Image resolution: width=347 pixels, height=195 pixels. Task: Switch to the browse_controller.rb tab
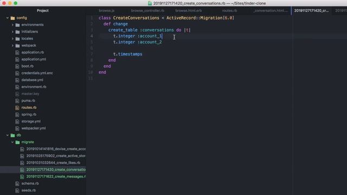(147, 11)
